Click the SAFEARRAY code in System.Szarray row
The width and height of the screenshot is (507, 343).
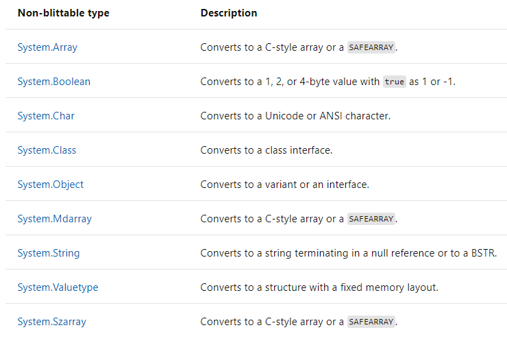[x=371, y=322]
